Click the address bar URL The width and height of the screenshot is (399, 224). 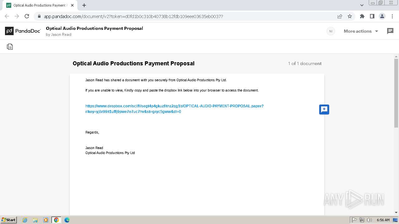(133, 16)
